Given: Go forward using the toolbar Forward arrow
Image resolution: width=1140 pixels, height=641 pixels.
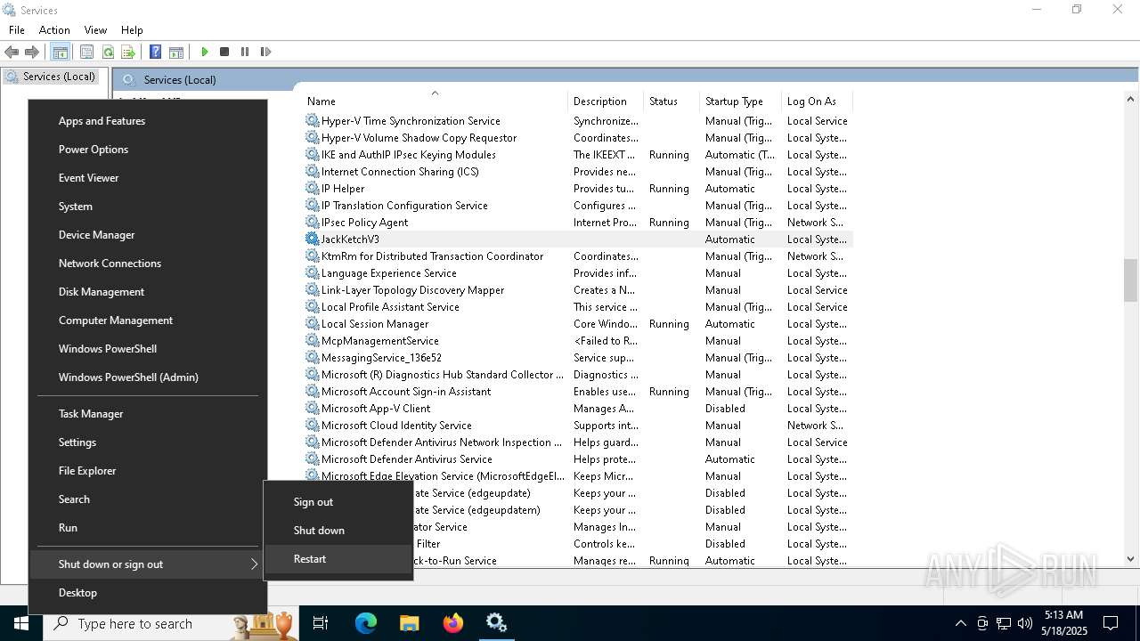Looking at the screenshot, I should (32, 52).
